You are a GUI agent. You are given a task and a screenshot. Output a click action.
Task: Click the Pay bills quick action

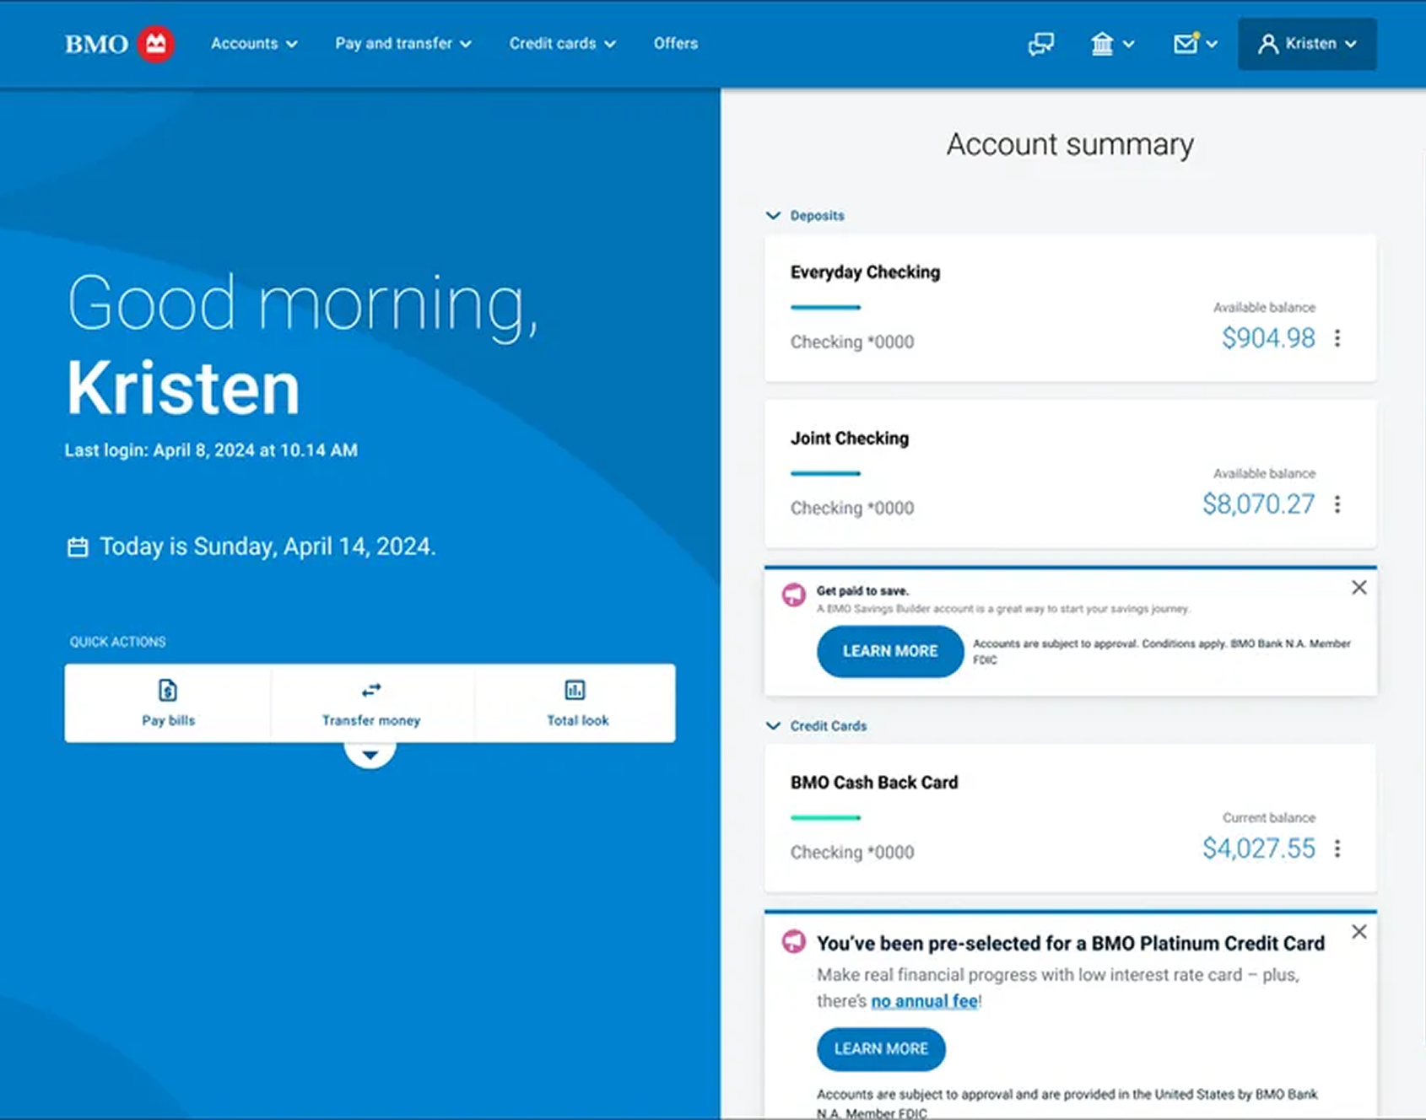168,703
